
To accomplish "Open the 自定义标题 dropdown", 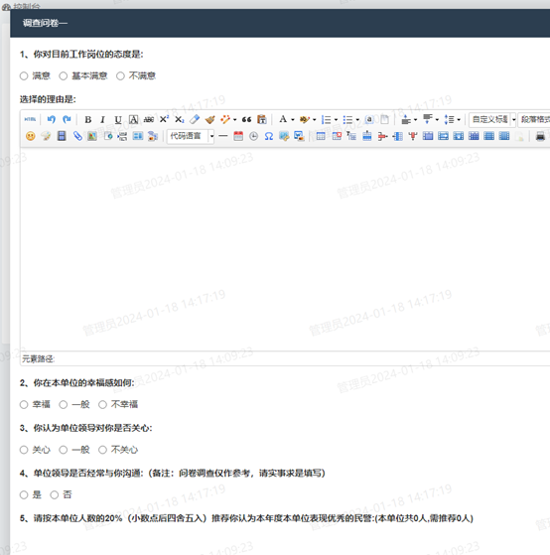I will 492,119.
